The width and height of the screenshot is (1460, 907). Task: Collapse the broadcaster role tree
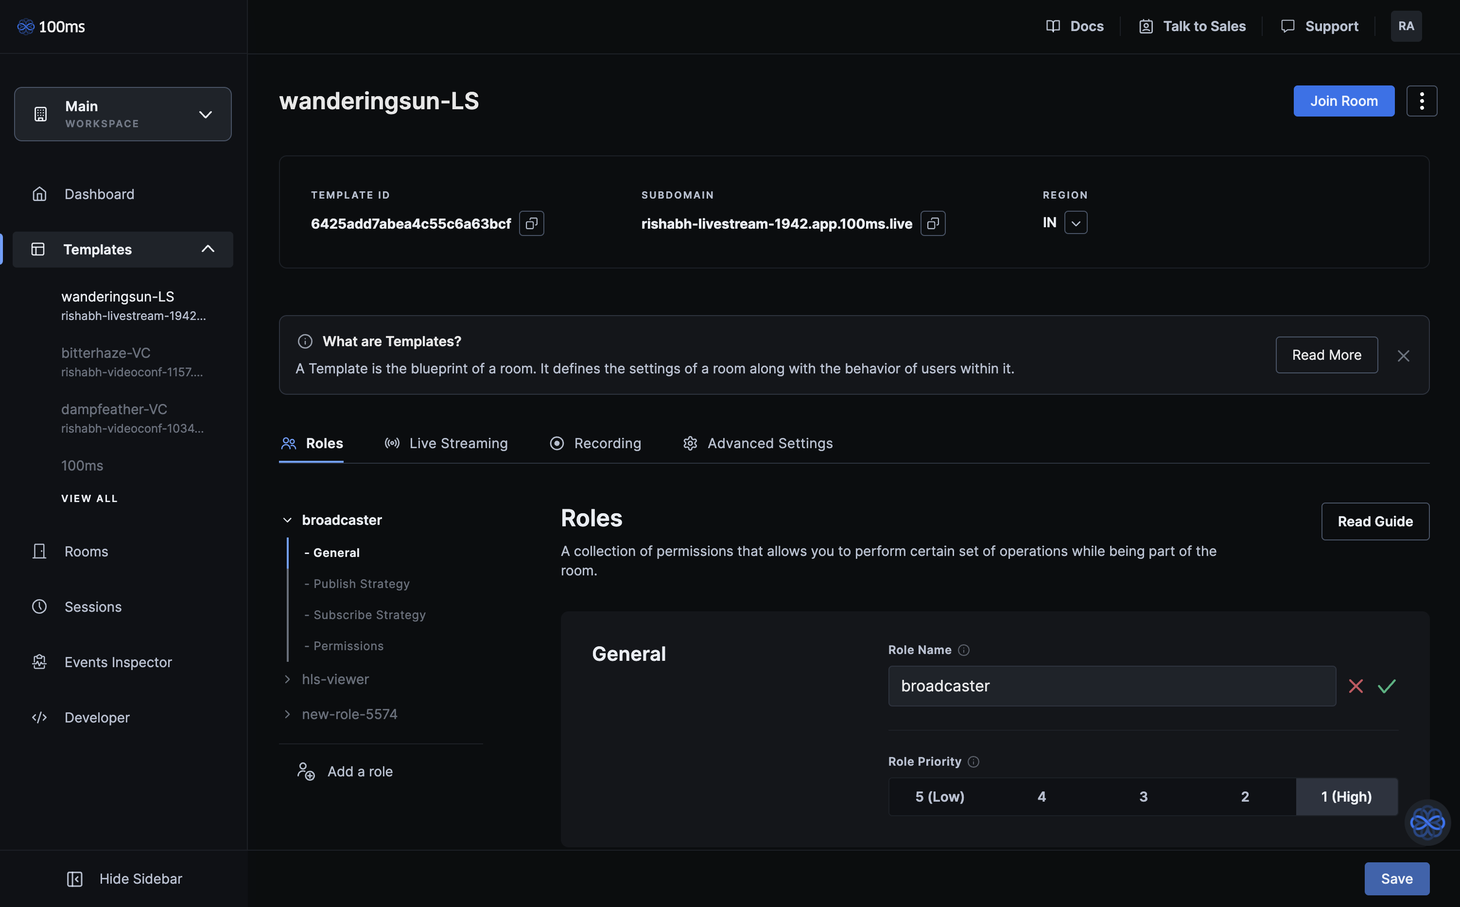click(288, 520)
